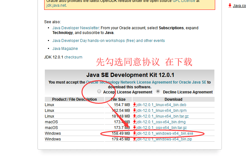This screenshot has width=246, height=156.
Task: Click File Size column header
Action: pyautogui.click(x=118, y=99)
